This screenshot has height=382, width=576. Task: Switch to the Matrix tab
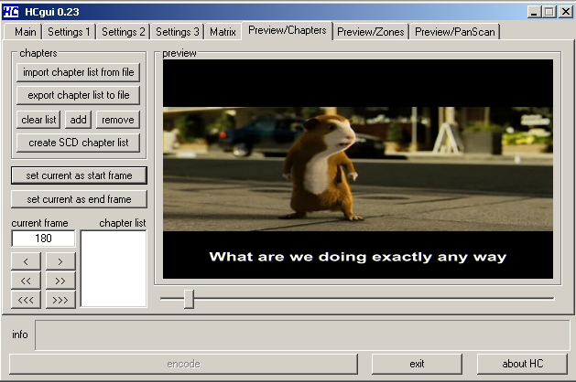point(223,31)
